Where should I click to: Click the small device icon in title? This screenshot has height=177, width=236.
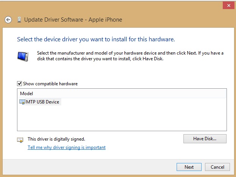click(19, 20)
